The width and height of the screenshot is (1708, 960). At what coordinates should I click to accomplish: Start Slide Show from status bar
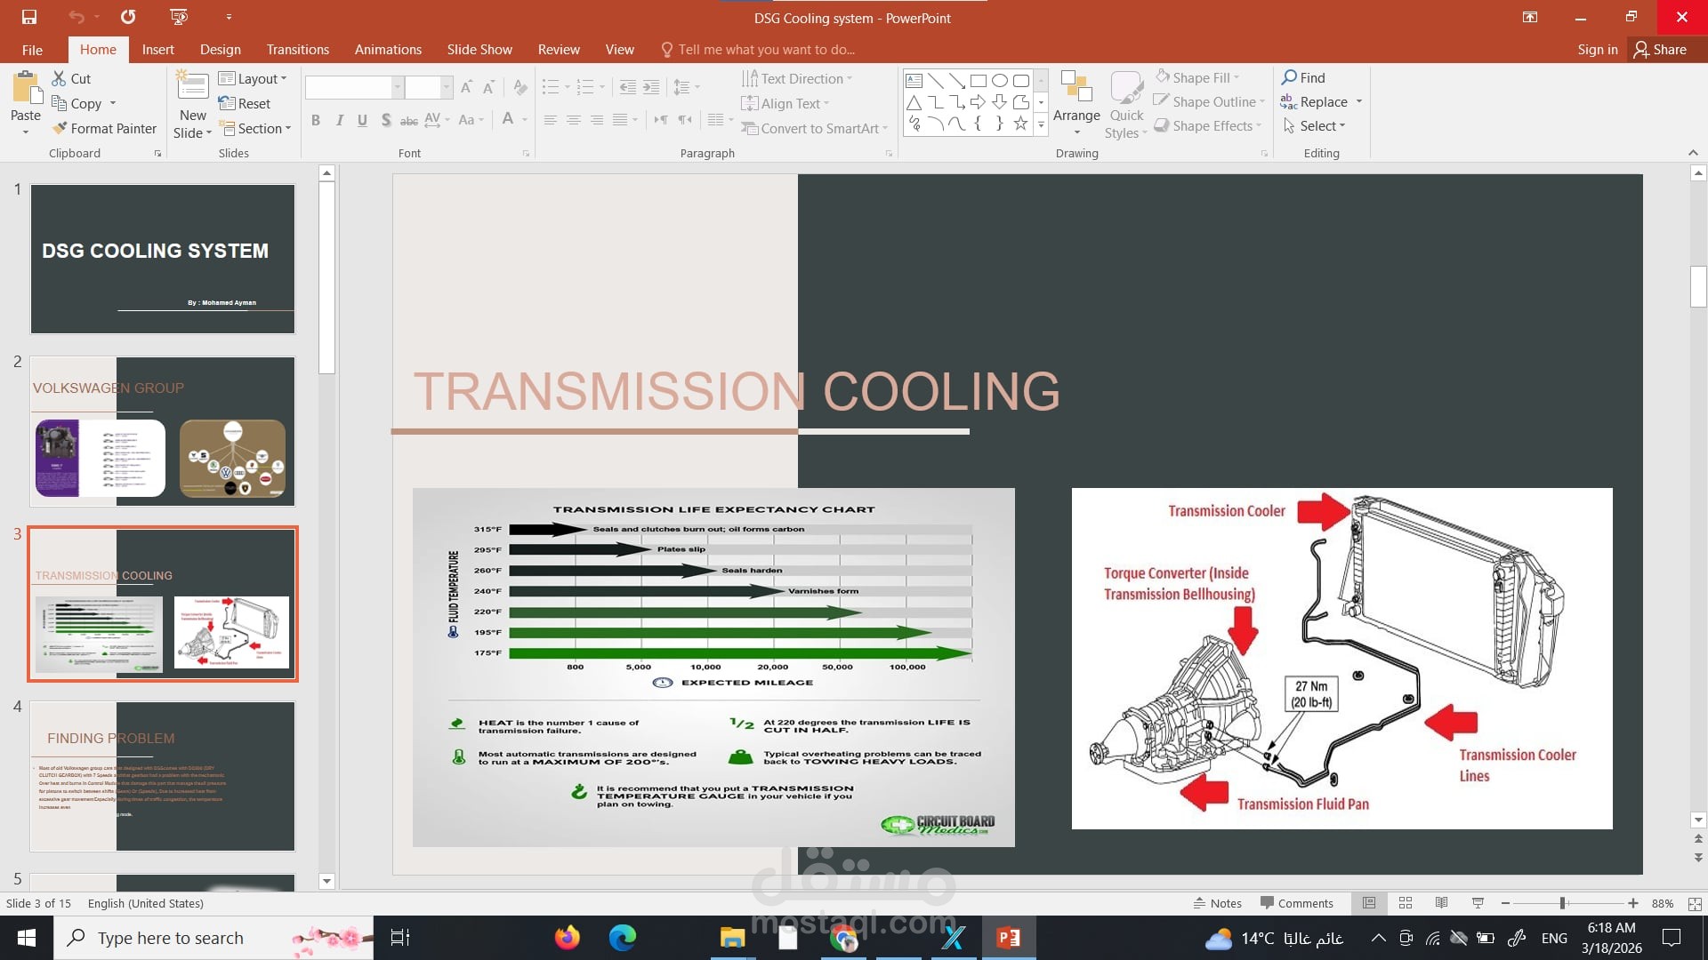click(1478, 903)
